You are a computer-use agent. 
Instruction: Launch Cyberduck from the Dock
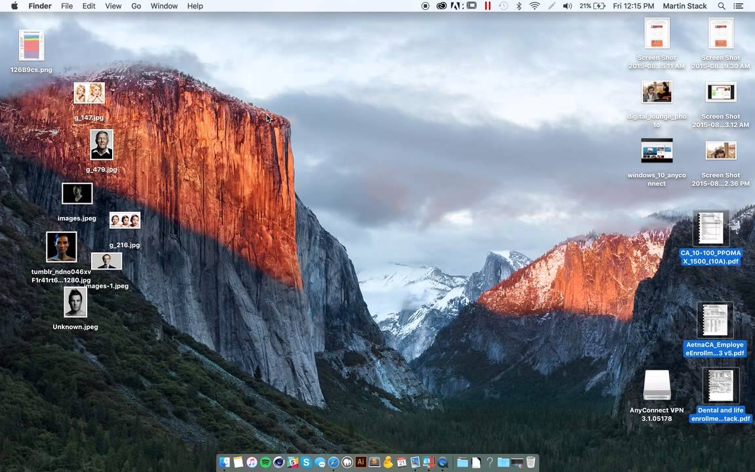tap(388, 462)
